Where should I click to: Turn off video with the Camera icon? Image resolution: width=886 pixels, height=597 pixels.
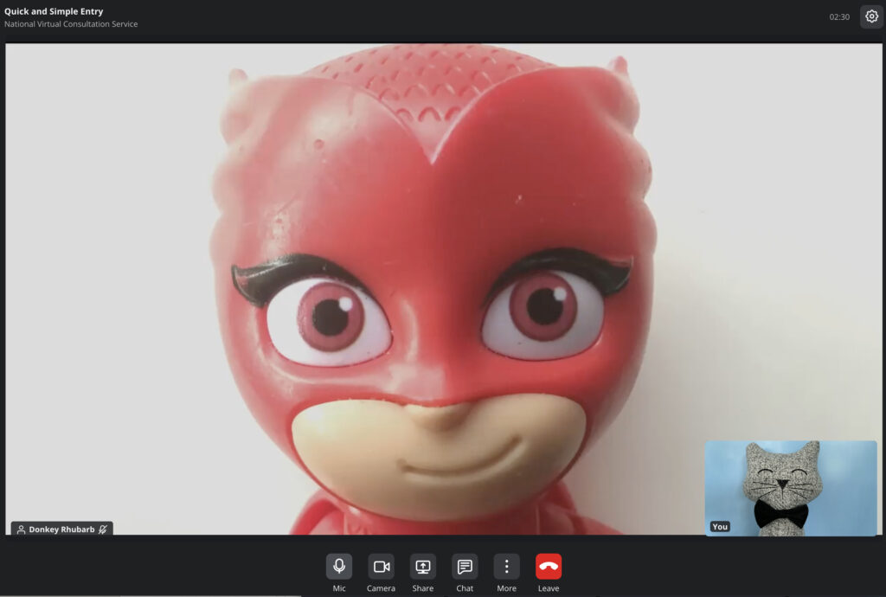click(381, 567)
